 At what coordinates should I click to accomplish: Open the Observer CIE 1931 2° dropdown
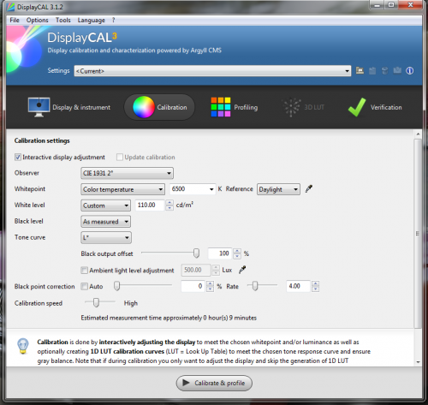(x=127, y=173)
